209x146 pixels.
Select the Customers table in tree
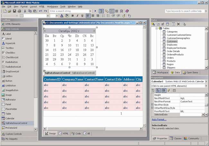coord(172,41)
